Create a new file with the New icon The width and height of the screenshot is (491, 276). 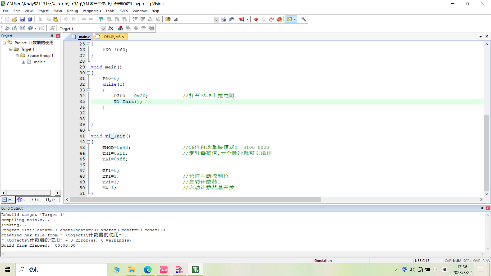pyautogui.click(x=7, y=19)
